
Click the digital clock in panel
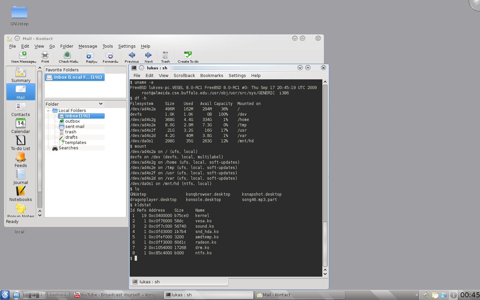click(470, 295)
